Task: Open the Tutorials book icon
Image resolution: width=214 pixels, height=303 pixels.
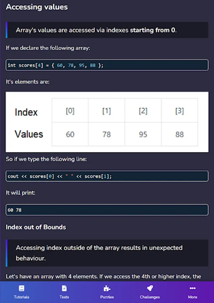Action: (22, 288)
